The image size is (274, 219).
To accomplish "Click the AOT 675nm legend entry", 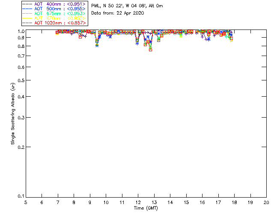I will 54,13.
